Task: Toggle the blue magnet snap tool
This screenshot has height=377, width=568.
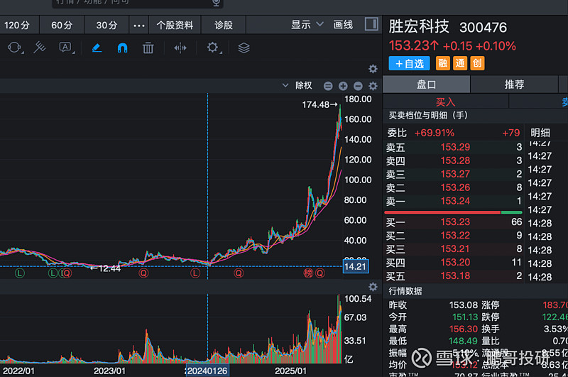Action: click(x=122, y=48)
